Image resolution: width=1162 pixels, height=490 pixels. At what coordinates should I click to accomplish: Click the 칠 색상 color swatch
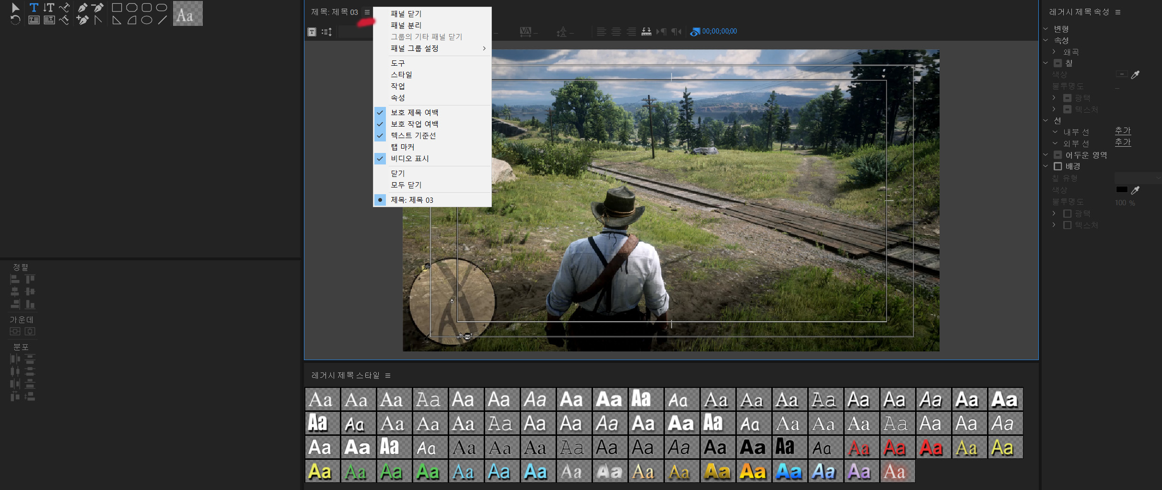click(x=1122, y=74)
